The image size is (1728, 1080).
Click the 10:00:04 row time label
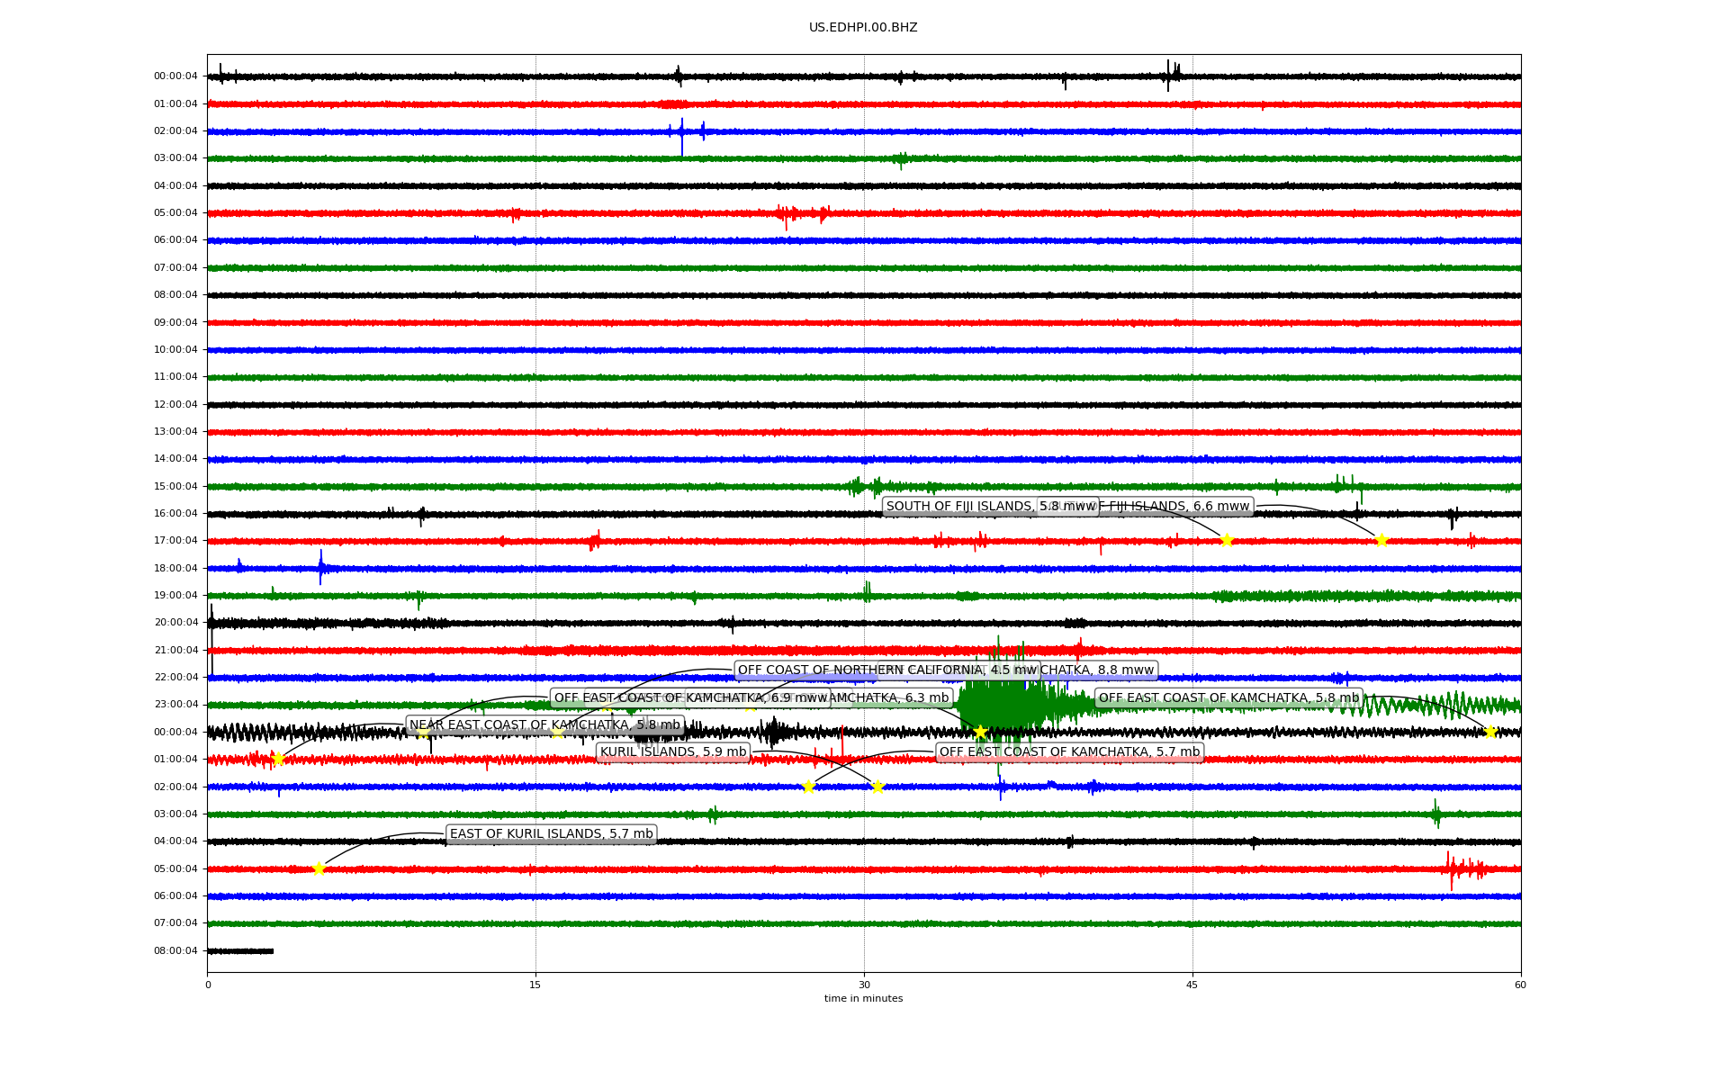click(x=175, y=349)
